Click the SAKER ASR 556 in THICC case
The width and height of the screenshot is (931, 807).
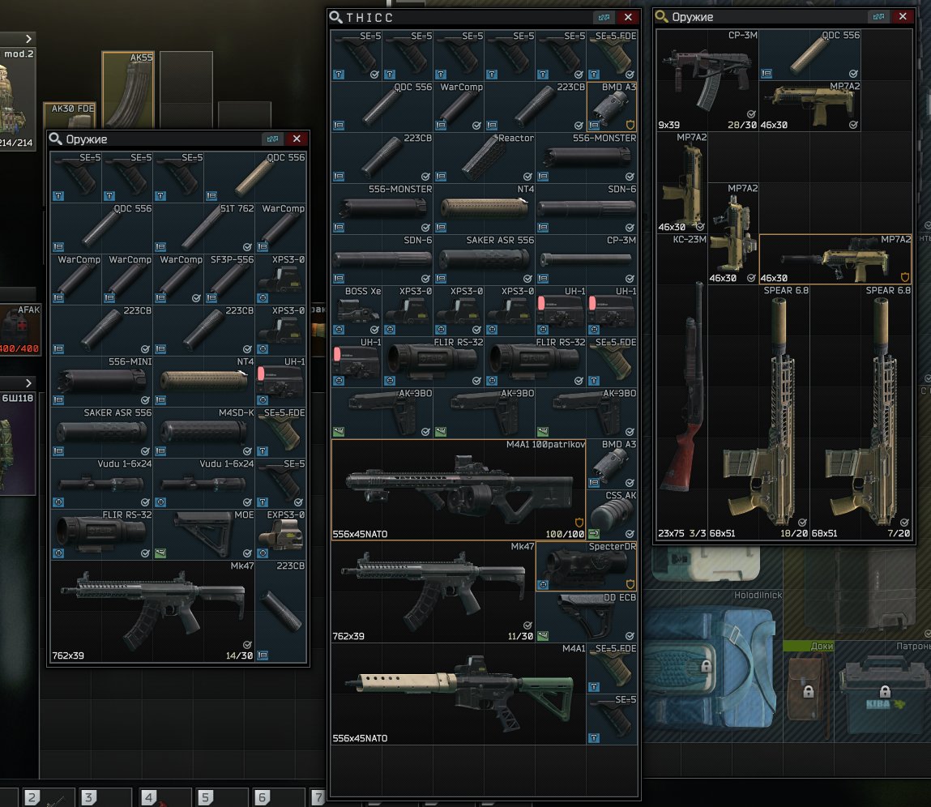tap(485, 260)
